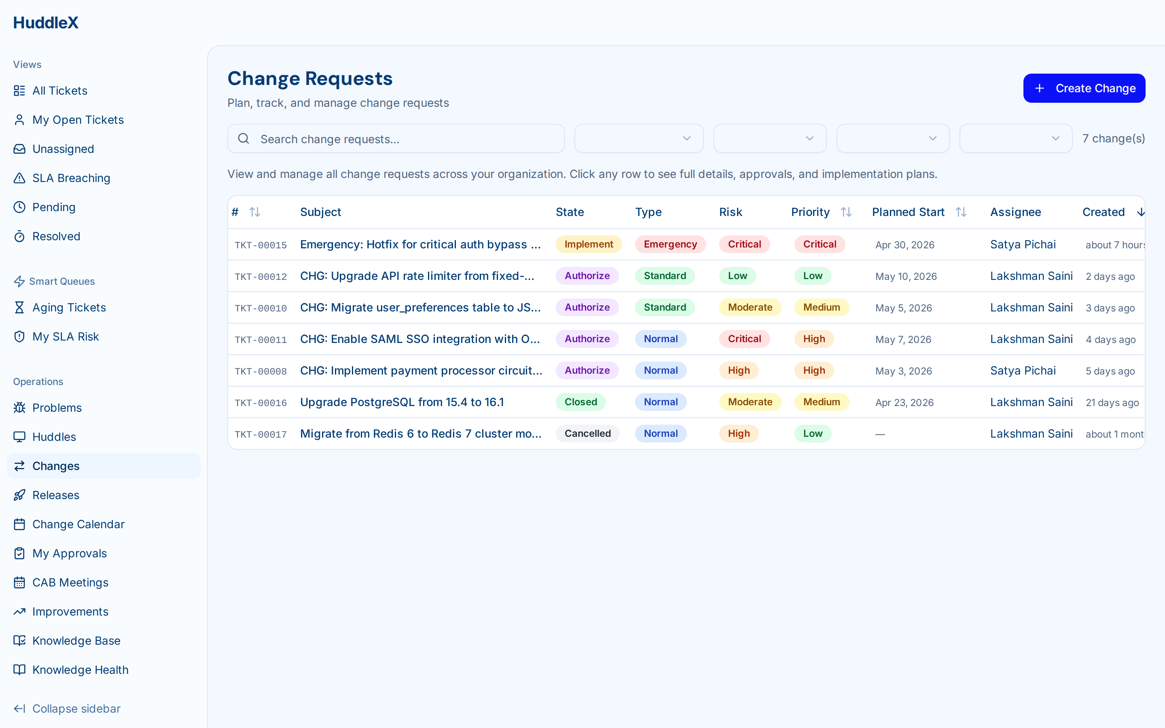1165x728 pixels.
Task: Click the Change Calendar icon
Action: coord(19,524)
